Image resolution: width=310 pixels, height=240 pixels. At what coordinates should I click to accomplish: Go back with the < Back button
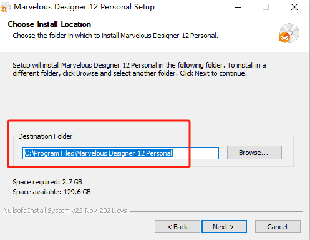click(x=177, y=226)
